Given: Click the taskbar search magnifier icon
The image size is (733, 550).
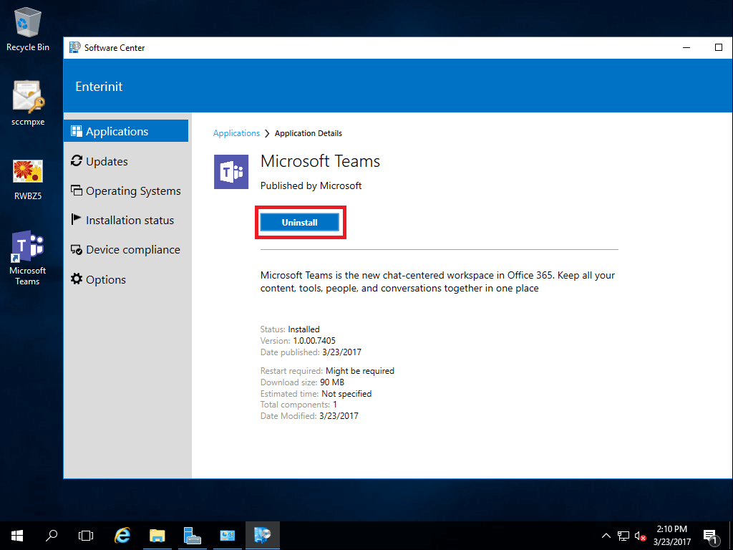Looking at the screenshot, I should [52, 536].
